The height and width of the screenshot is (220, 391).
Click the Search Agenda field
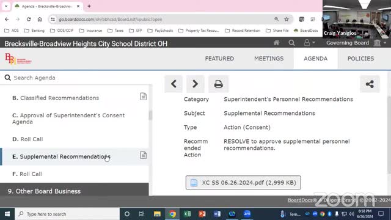tap(75, 78)
